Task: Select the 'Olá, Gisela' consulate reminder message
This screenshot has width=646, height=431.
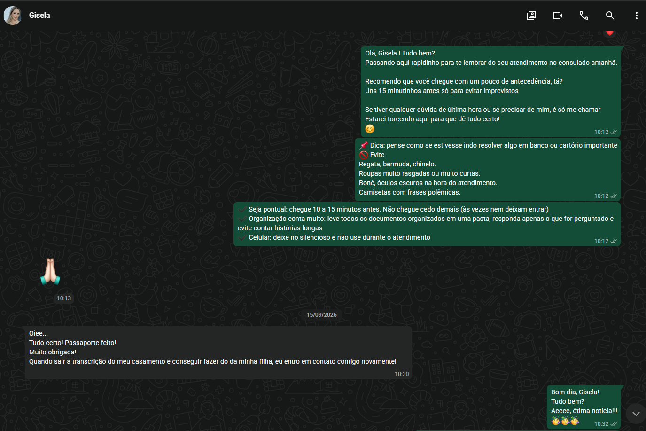Action: [491, 92]
